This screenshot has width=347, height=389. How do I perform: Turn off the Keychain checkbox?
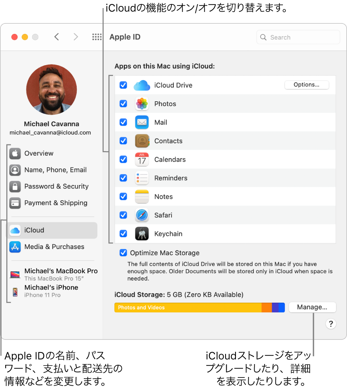click(x=123, y=233)
